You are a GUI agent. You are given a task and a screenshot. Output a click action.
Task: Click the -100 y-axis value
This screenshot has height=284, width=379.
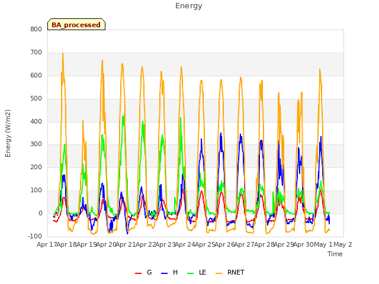(x=35, y=237)
